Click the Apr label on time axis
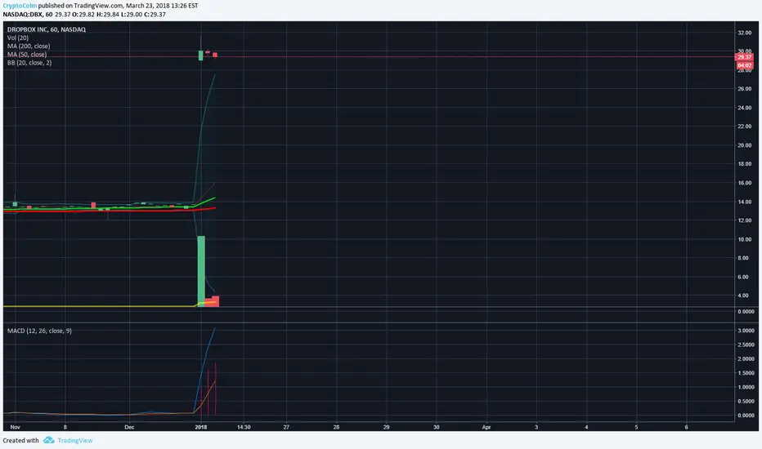Image resolution: width=762 pixels, height=449 pixels. 486,427
